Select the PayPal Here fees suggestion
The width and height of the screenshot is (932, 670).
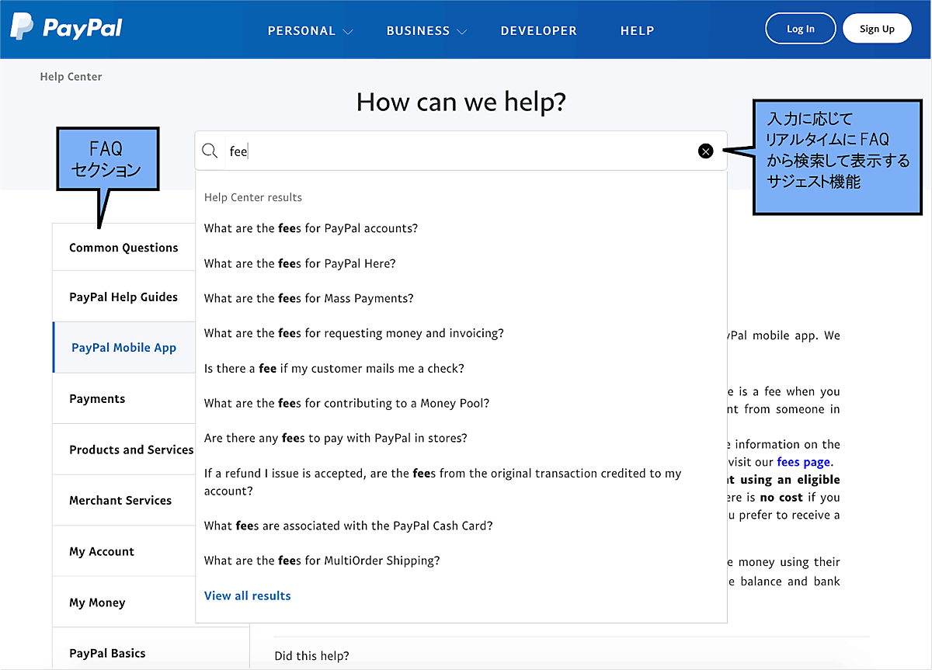click(x=300, y=263)
